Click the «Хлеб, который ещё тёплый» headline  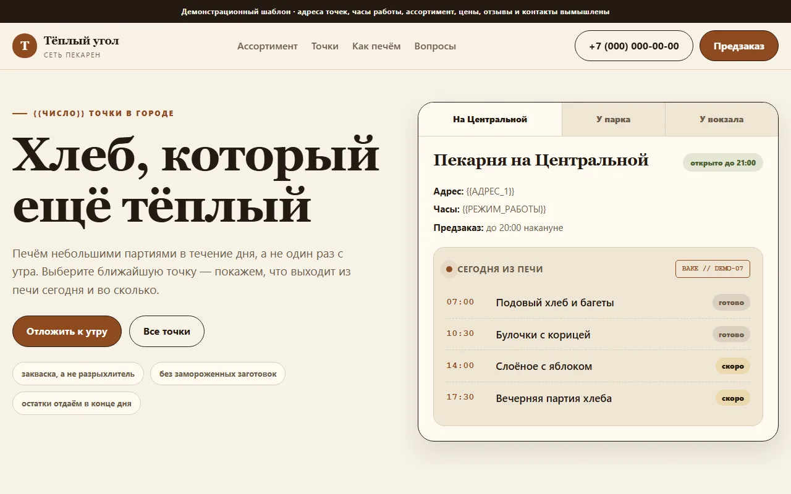click(x=196, y=180)
